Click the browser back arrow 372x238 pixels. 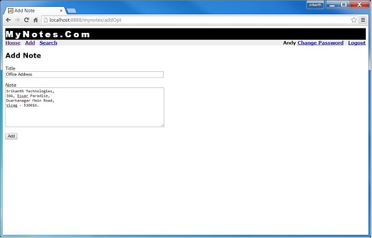8,20
